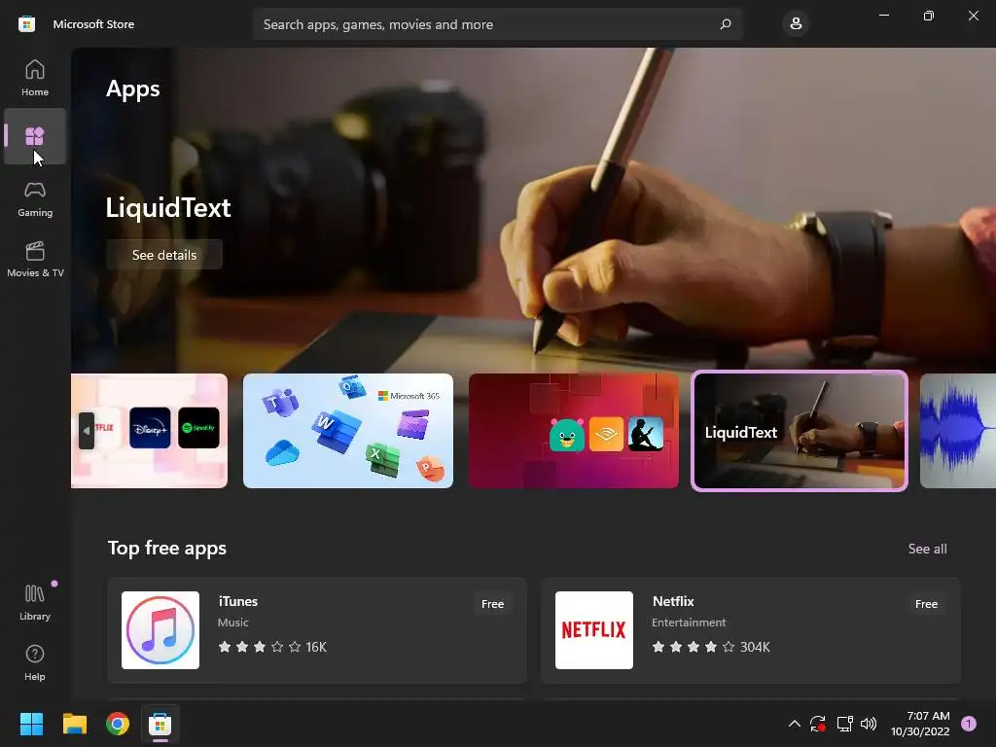Open the volume control tray icon
Screen dimensions: 996x747
point(869,724)
